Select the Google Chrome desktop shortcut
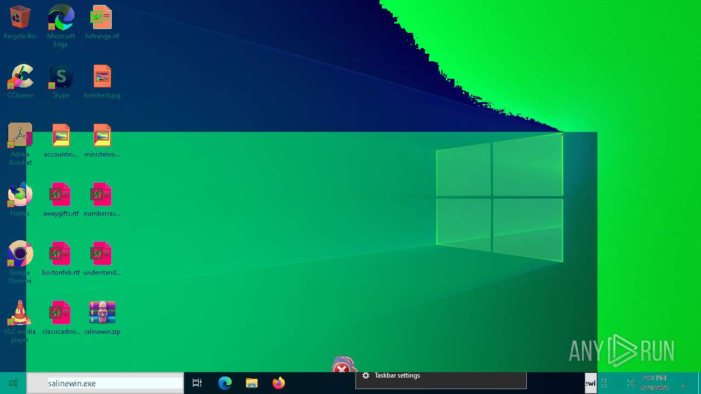 tap(20, 263)
